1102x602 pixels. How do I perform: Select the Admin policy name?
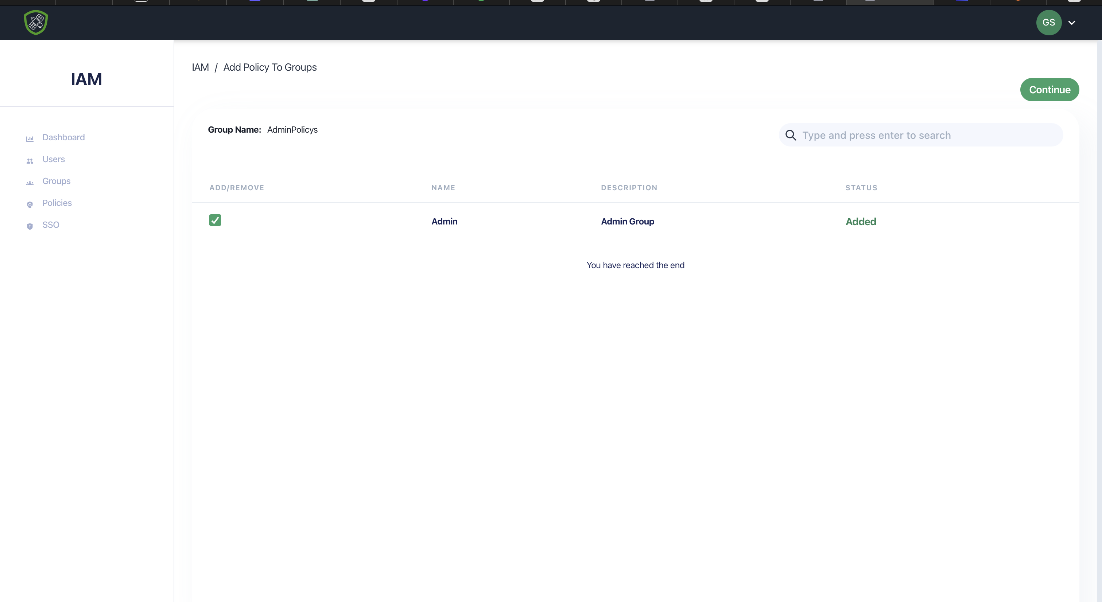pyautogui.click(x=445, y=222)
